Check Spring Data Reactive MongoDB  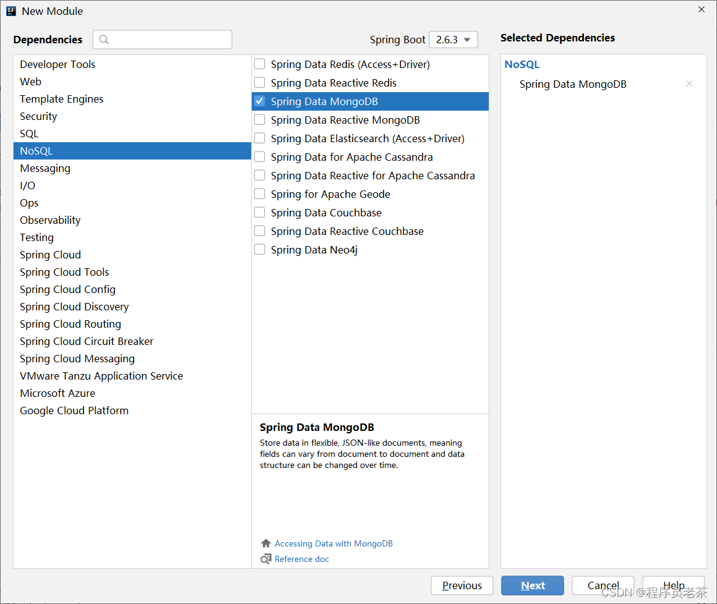click(259, 119)
